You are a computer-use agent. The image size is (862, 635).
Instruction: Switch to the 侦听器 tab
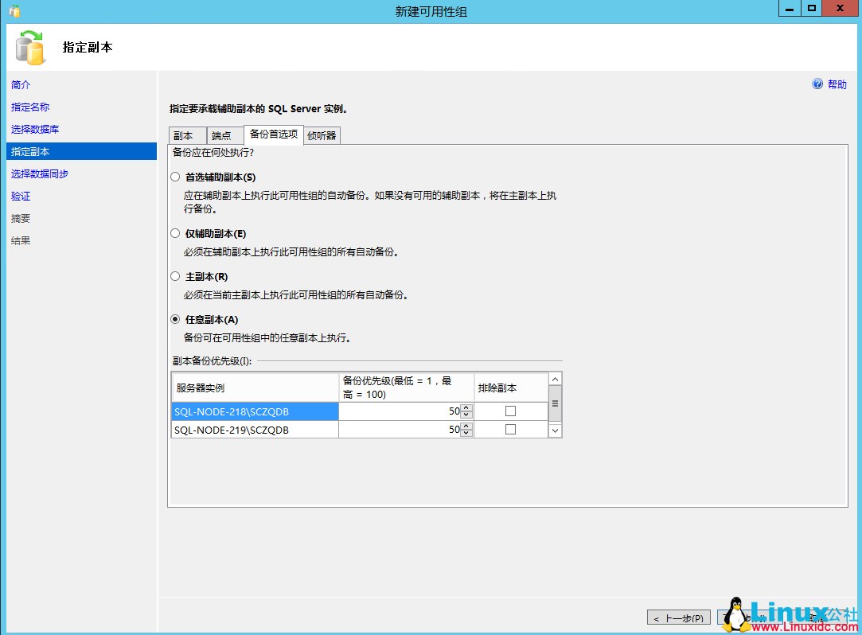point(321,135)
